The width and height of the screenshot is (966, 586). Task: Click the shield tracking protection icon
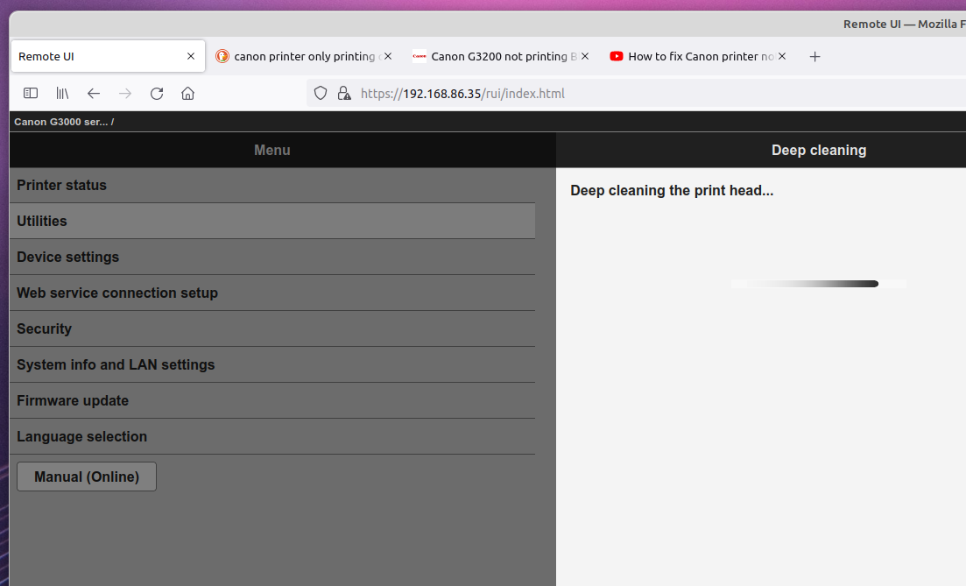click(x=321, y=93)
